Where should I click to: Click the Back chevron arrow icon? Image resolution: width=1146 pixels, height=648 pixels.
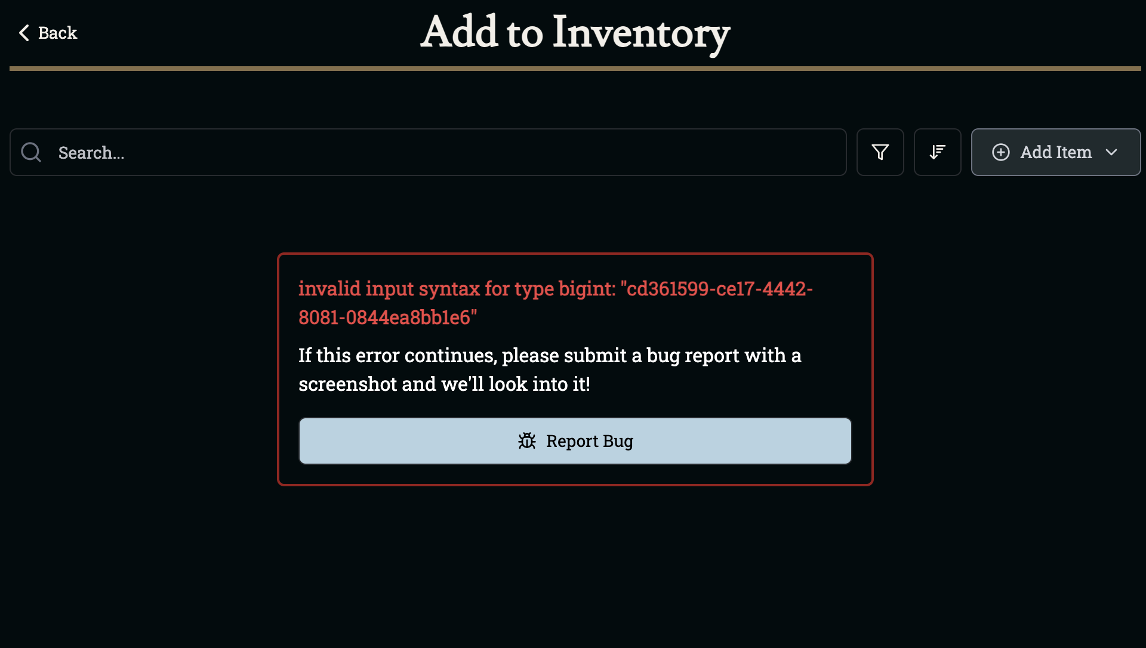coord(24,33)
